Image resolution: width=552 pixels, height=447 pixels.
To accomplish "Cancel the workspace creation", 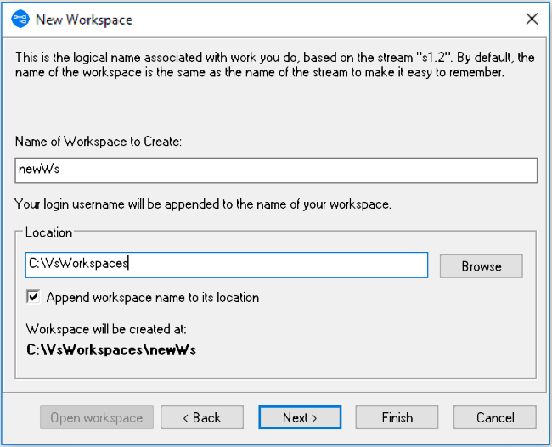I will click(x=494, y=417).
